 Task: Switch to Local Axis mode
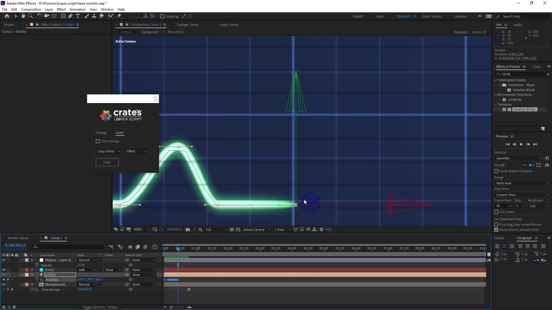point(139,16)
